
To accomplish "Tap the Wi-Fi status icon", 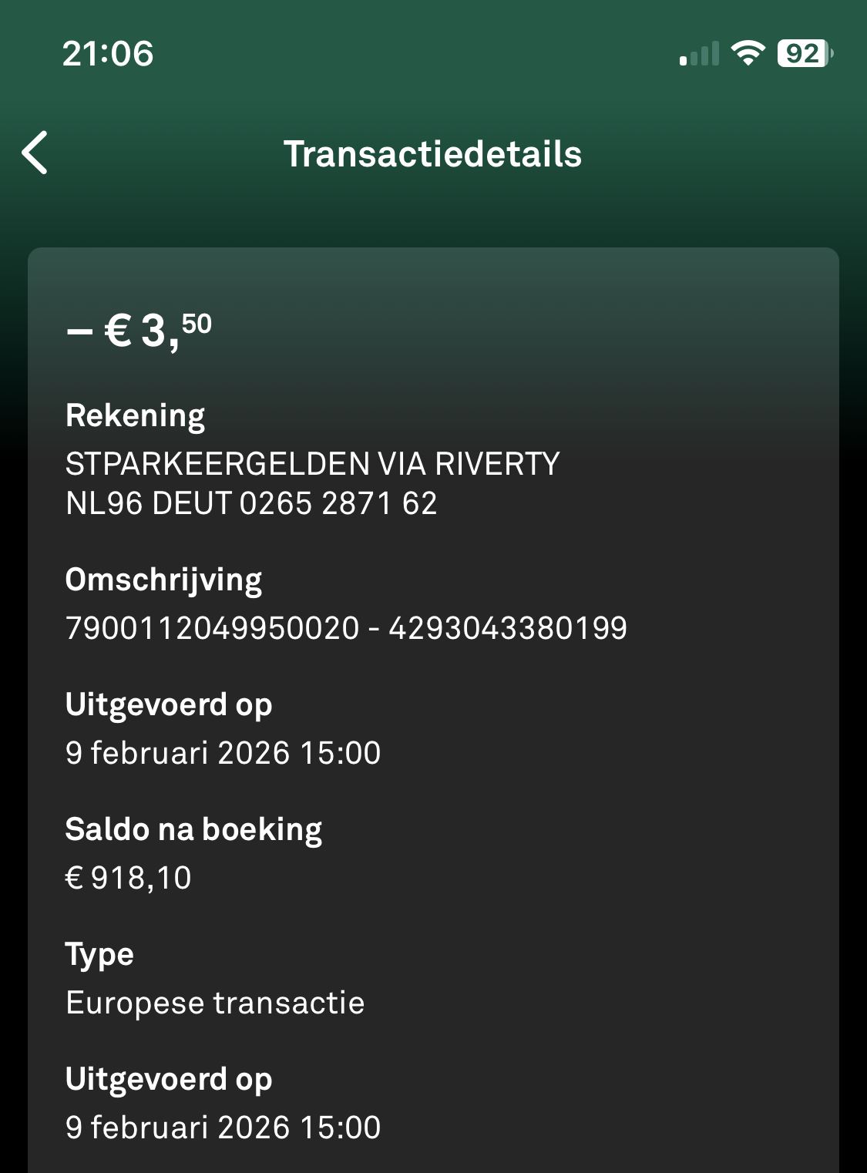I will [747, 53].
